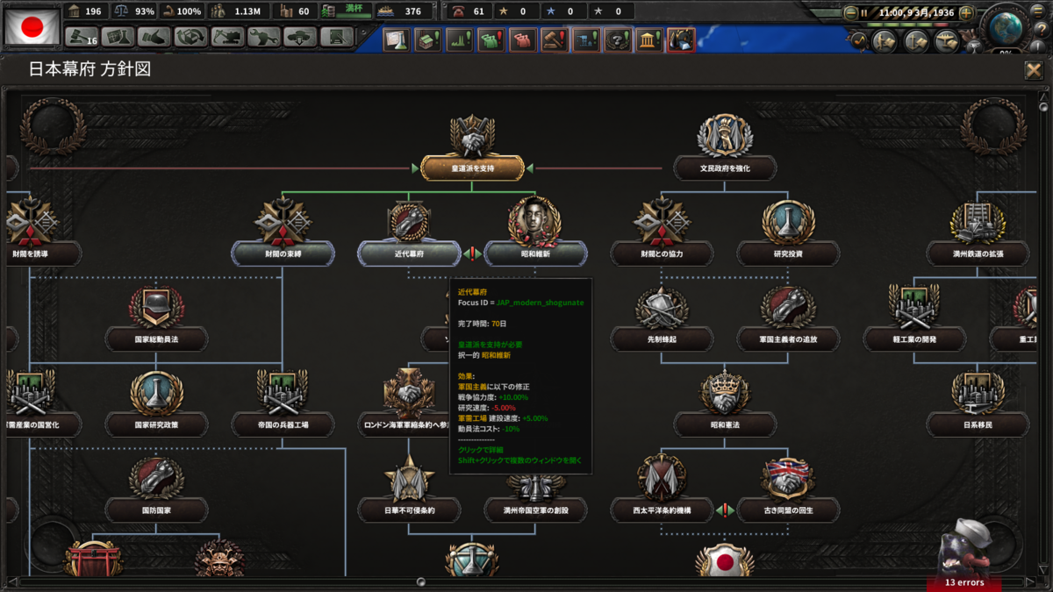Open Recruit and Deploy helmet button
This screenshot has height=592, width=1053.
[x=300, y=38]
